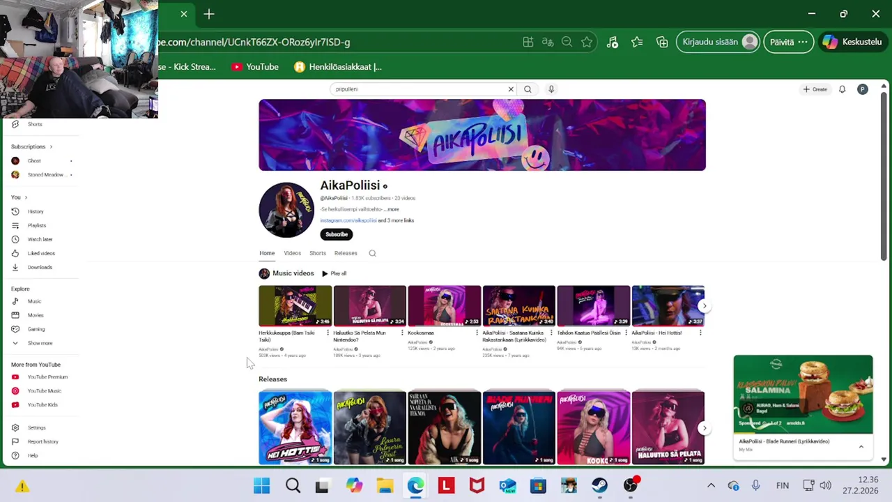Viewport: 892px width, 502px height.
Task: Open Steam from the Windows taskbar
Action: [599, 485]
